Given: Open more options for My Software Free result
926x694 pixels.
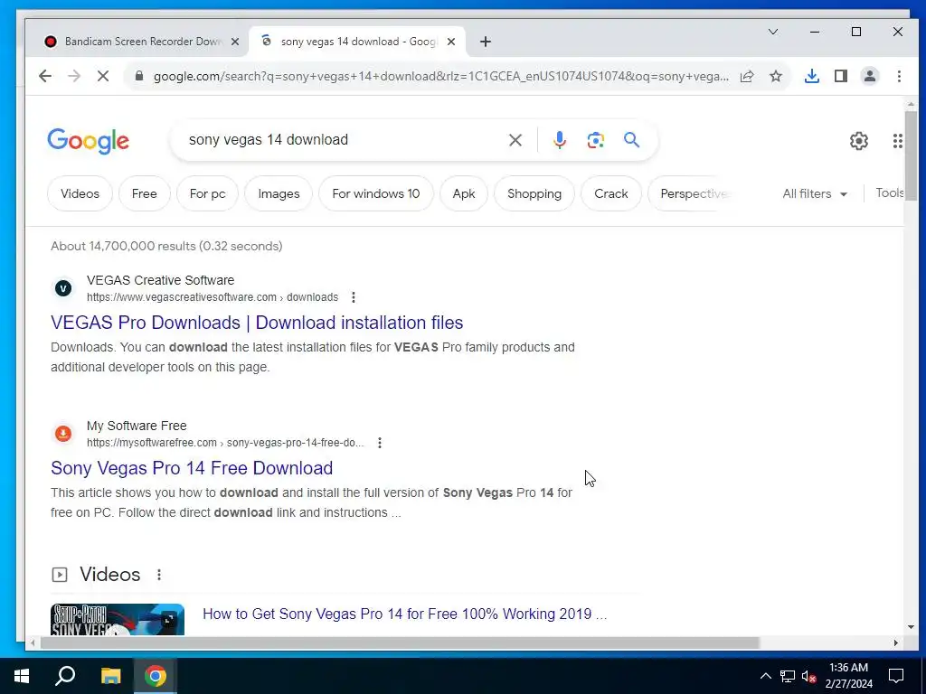Looking at the screenshot, I should (x=380, y=443).
